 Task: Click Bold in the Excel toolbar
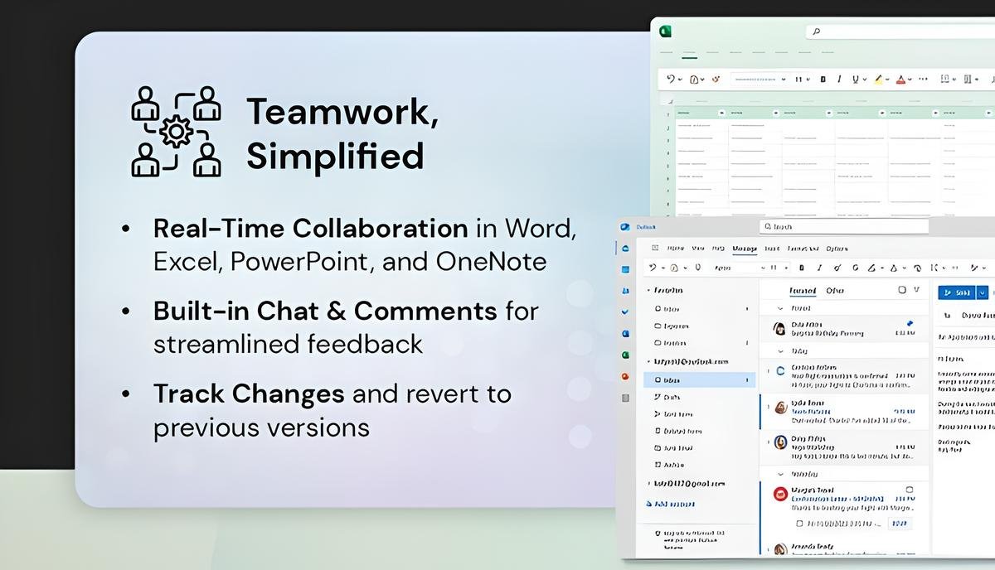pos(823,80)
